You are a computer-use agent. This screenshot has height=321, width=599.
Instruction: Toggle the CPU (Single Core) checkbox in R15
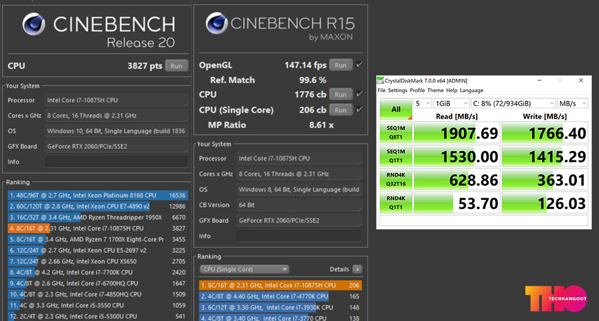point(359,109)
